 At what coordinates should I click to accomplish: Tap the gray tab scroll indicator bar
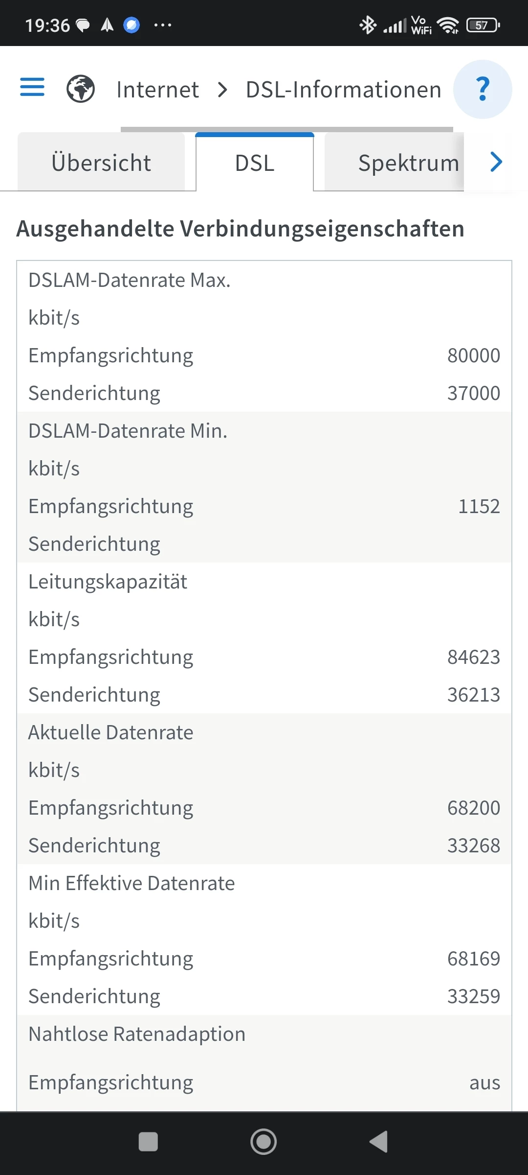[286, 130]
